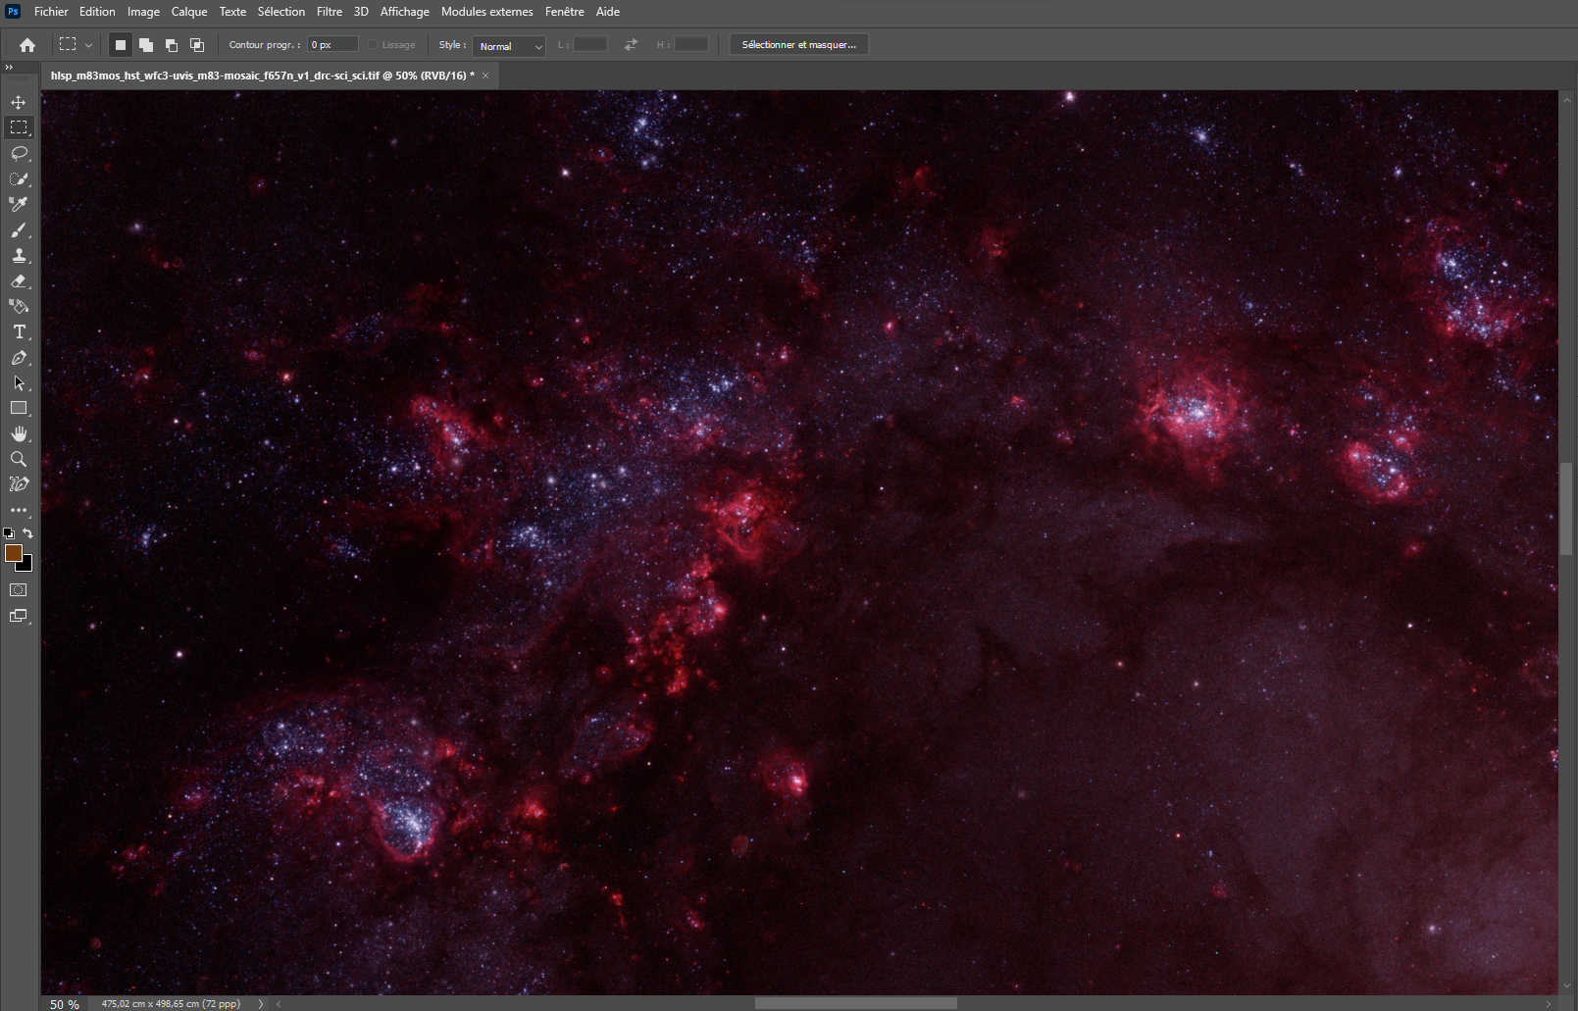The height and width of the screenshot is (1011, 1578).
Task: Select the Hand tool
Action: 19,433
